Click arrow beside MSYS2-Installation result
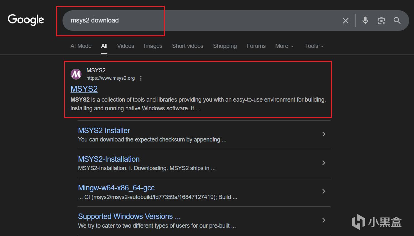This screenshot has height=236, width=414. click(x=324, y=163)
